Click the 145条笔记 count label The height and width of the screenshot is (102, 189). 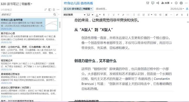click(x=6, y=10)
